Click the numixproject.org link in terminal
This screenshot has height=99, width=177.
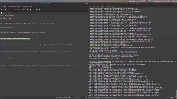(x=128, y=52)
